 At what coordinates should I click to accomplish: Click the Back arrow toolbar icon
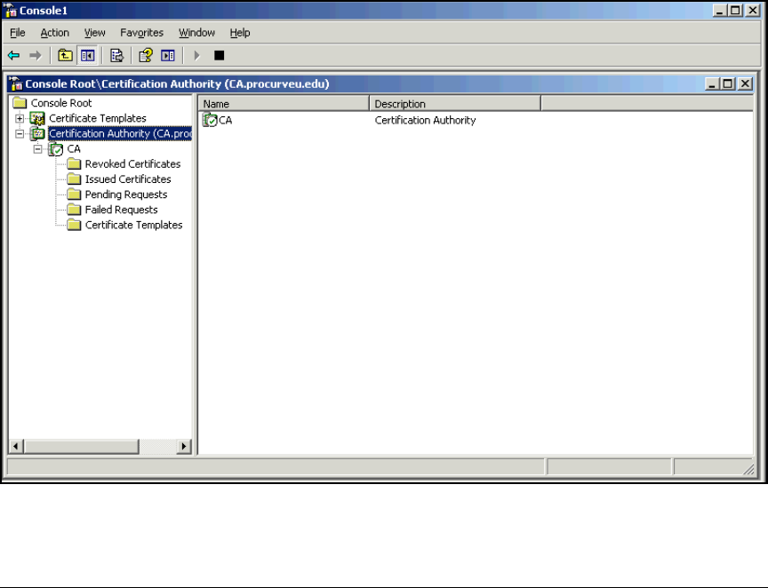click(x=13, y=56)
